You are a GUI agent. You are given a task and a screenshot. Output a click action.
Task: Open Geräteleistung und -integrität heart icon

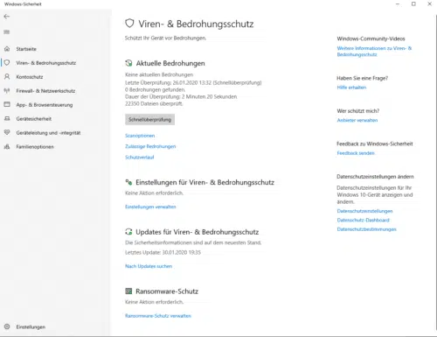(x=7, y=132)
